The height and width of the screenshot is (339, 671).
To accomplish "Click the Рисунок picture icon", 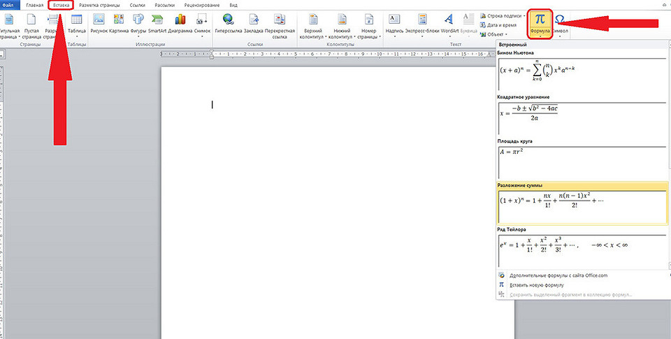I will [99, 22].
